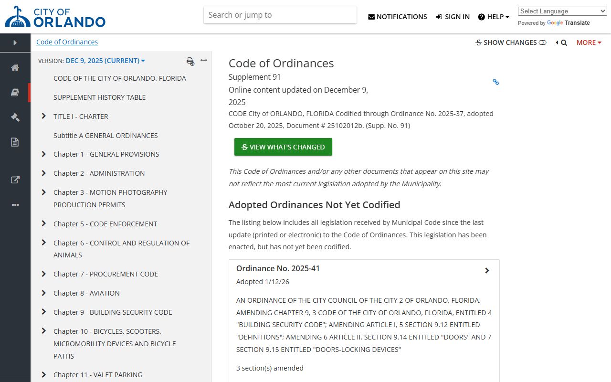Click the Code of Ordinances breadcrumb link
This screenshot has height=382, width=611.
pos(67,42)
